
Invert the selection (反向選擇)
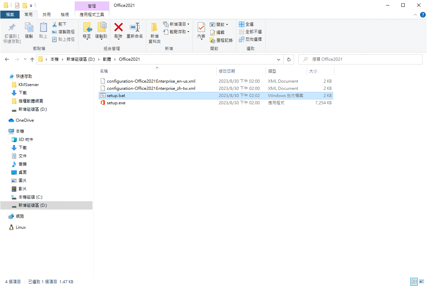(250, 39)
